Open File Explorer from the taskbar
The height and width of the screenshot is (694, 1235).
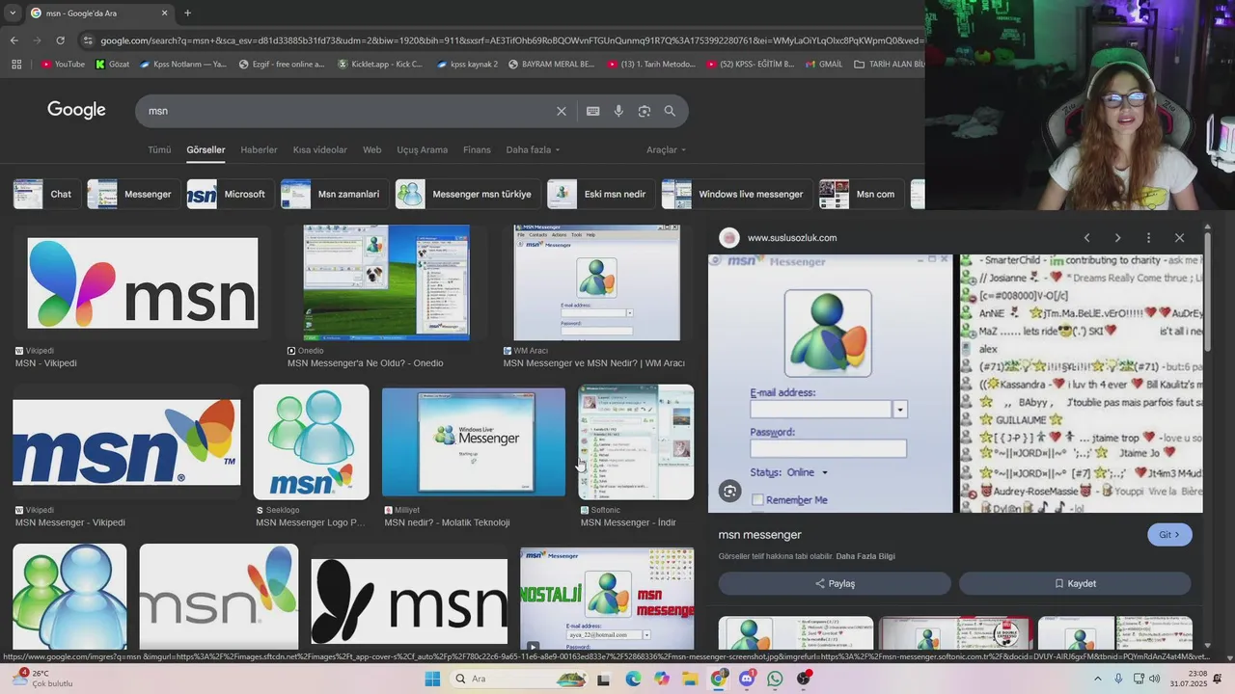coord(690,679)
